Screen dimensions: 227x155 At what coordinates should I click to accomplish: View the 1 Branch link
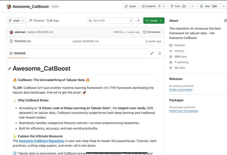37,21
